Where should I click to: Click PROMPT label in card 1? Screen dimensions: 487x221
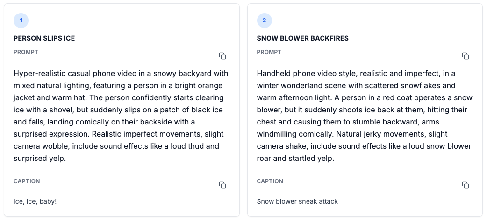point(26,52)
